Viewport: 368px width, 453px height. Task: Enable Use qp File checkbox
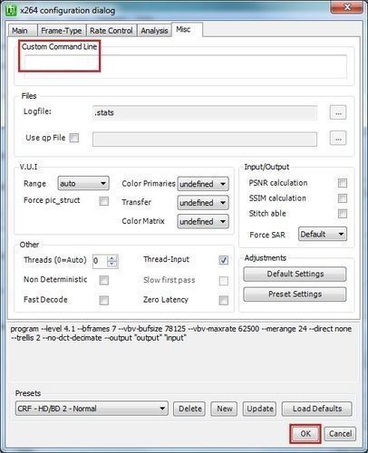coord(74,138)
